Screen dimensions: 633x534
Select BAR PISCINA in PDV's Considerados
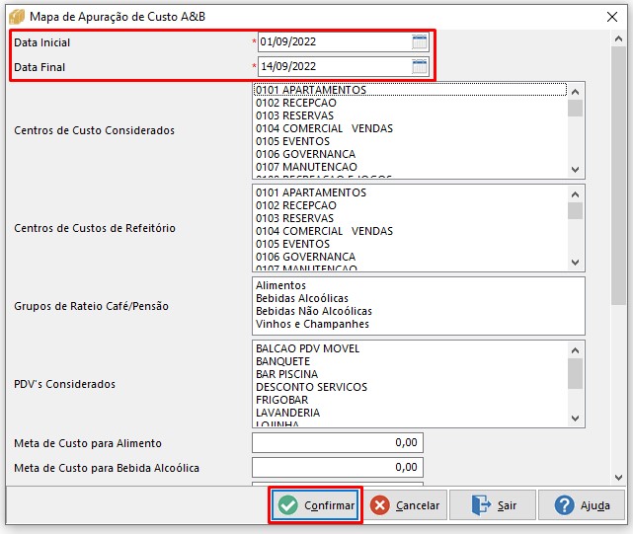click(x=411, y=374)
